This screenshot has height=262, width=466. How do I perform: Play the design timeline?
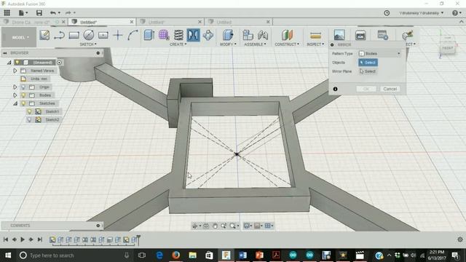point(23,239)
